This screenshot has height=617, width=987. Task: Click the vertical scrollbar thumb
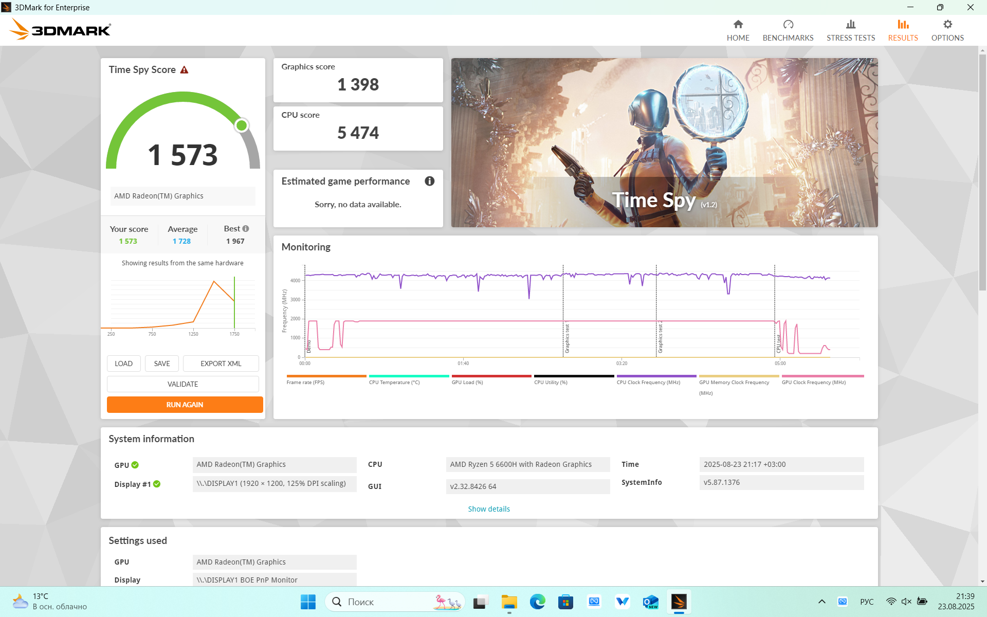pos(982,170)
